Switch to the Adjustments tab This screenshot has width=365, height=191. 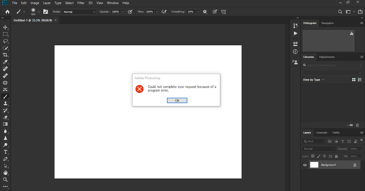[x=327, y=57]
